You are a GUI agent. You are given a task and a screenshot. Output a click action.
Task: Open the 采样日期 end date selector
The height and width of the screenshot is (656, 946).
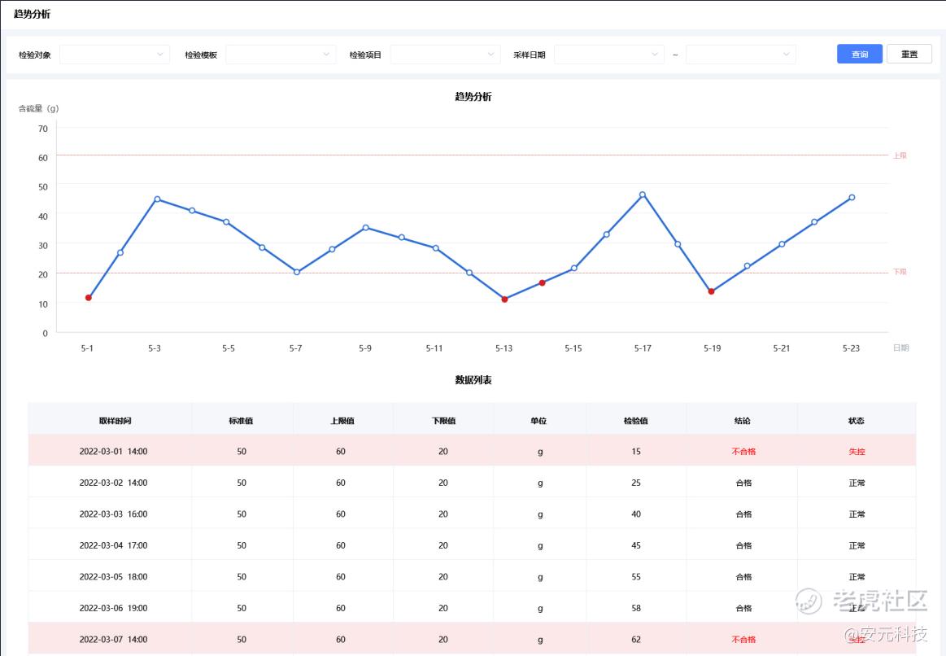pos(740,55)
